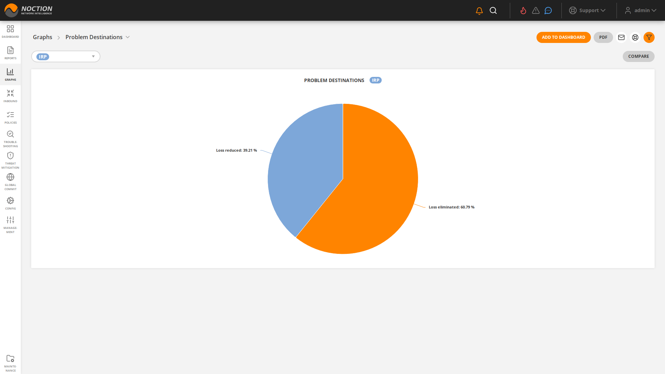This screenshot has width=665, height=374.
Task: Open the Reports sidebar item
Action: (10, 53)
